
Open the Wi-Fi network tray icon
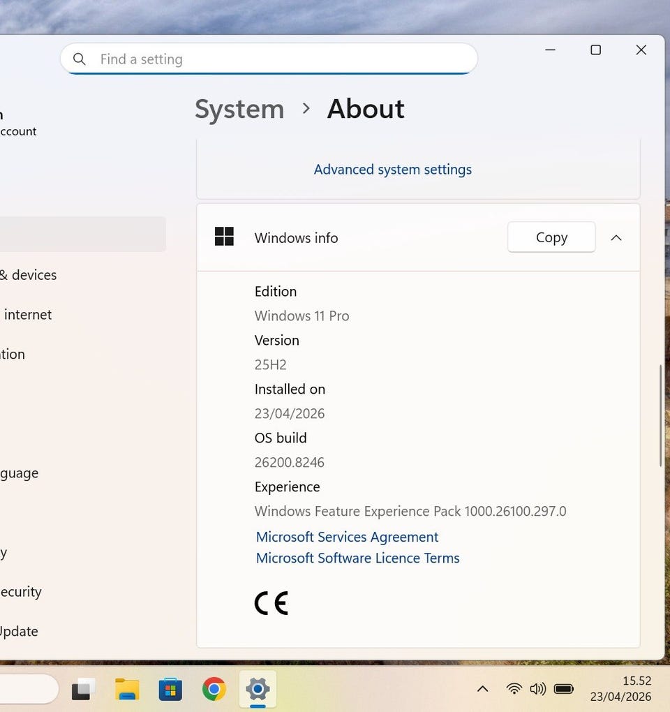pyautogui.click(x=514, y=689)
